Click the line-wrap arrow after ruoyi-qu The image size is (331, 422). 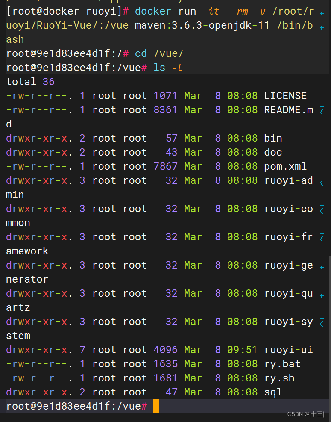coord(322,294)
